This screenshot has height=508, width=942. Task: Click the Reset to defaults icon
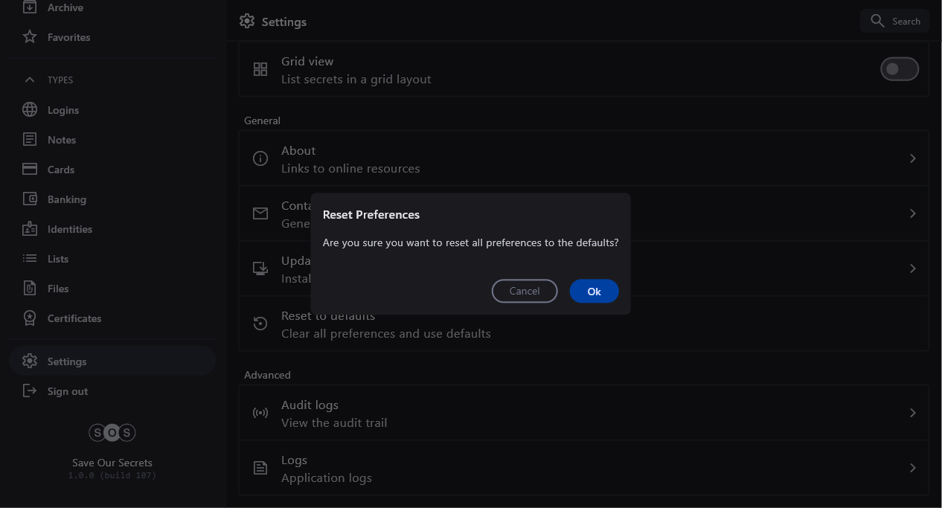[x=260, y=324]
